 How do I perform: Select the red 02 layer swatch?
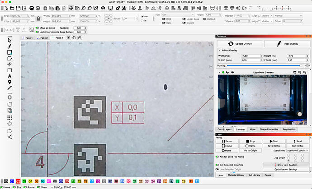[x=18, y=181]
